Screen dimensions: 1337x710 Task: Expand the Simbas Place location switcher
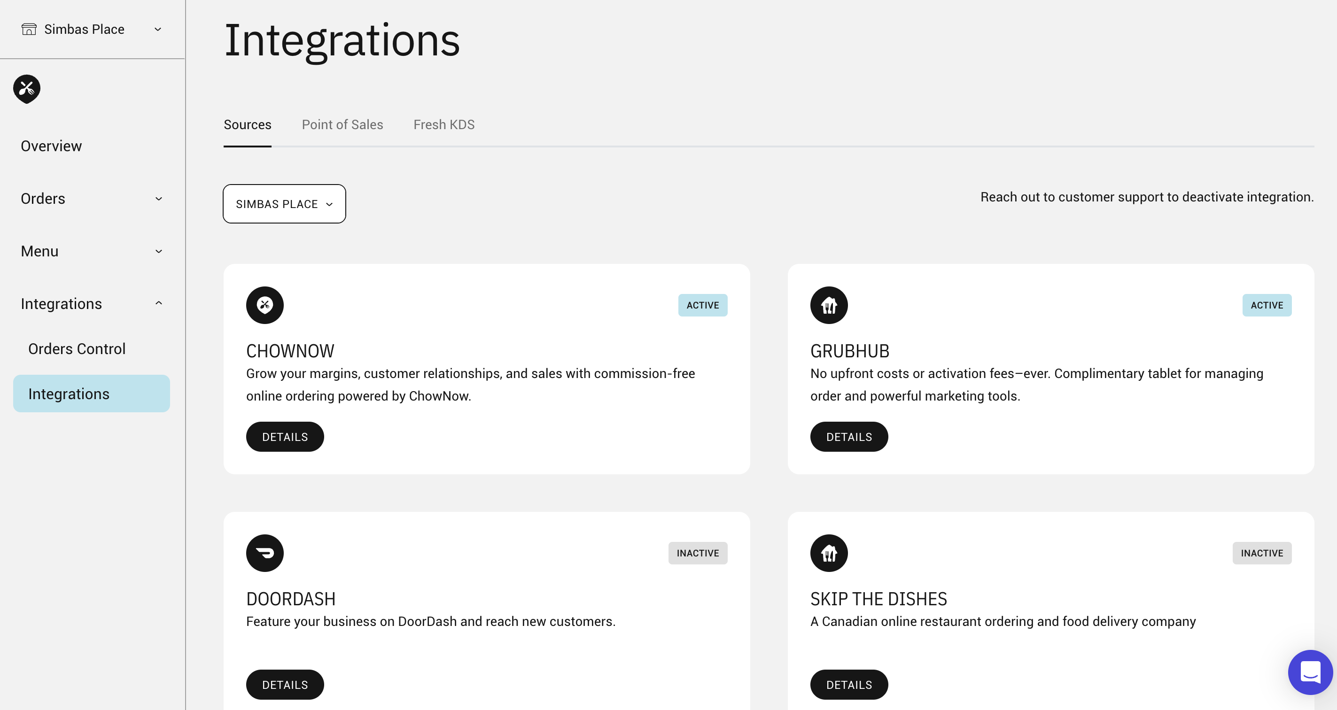(158, 30)
